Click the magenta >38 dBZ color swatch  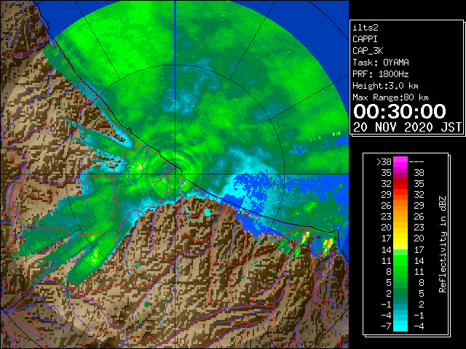(x=400, y=162)
